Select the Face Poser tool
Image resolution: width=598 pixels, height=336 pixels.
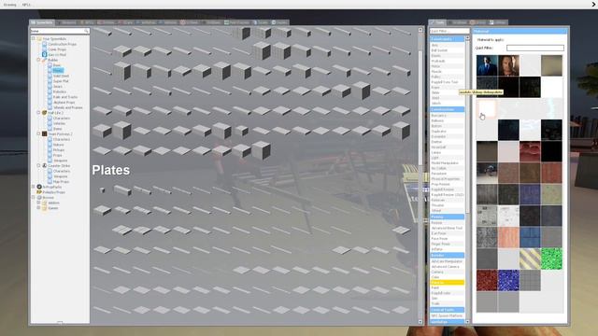click(447, 239)
